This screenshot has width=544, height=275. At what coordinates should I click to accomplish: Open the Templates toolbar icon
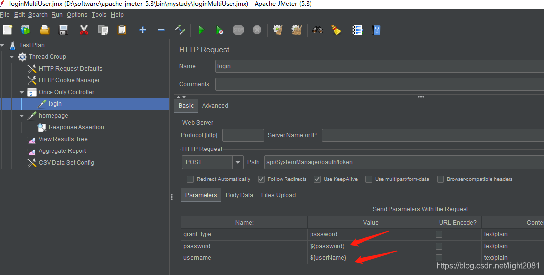tap(26, 30)
